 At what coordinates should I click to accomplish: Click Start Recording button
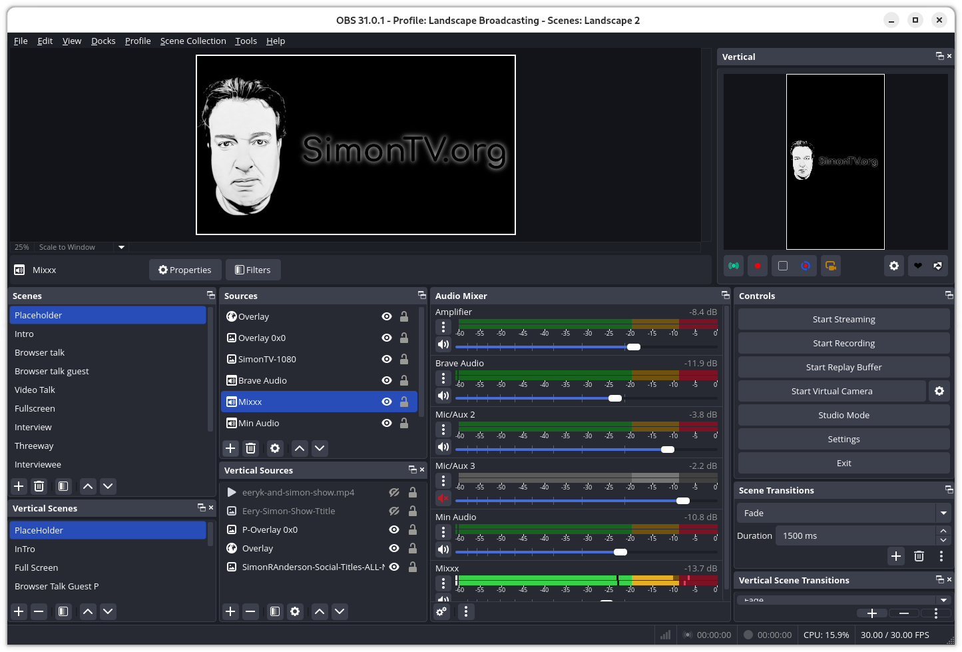point(843,343)
